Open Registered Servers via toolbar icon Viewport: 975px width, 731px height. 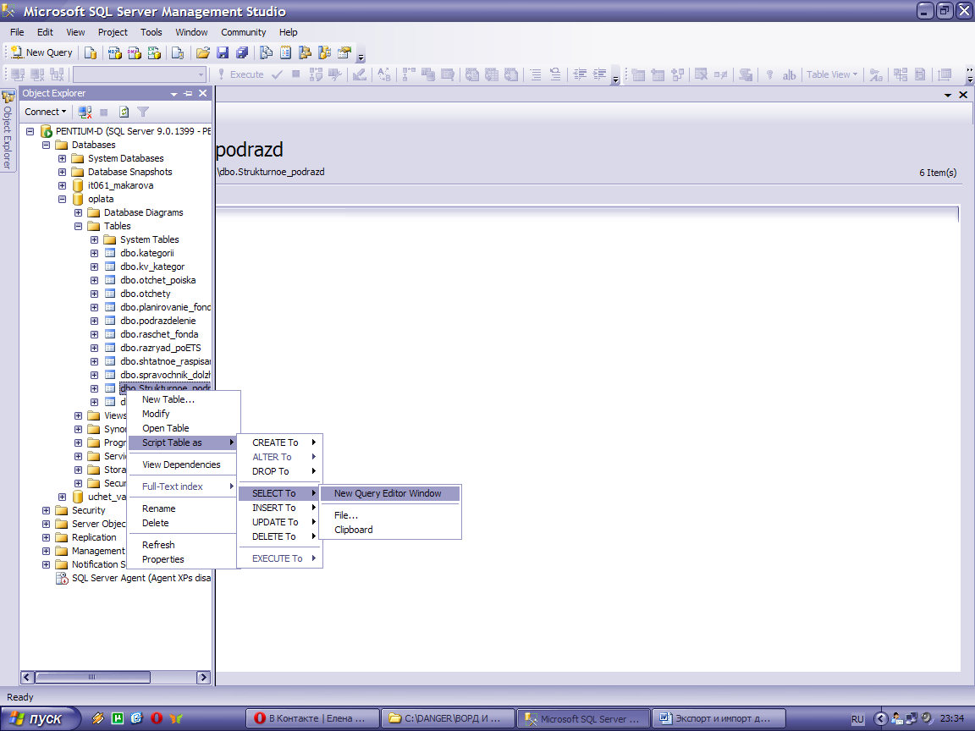point(266,52)
